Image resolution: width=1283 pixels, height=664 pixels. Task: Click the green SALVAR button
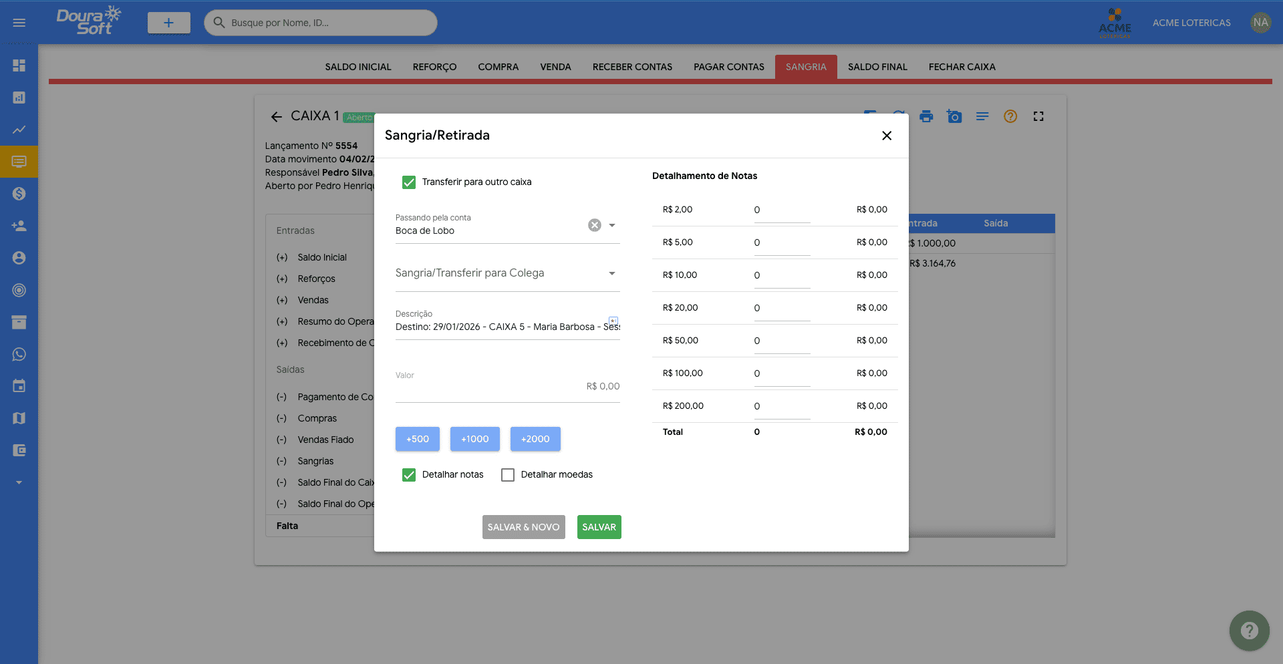tap(599, 527)
